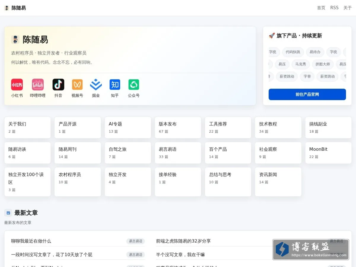
Task: Click the avatar icon in the top header
Action: 7,8
